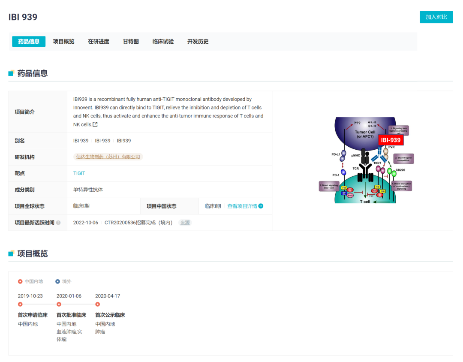This screenshot has width=463, height=362.
Task: Click the 首次批准临床 milestone label
Action: 71,315
